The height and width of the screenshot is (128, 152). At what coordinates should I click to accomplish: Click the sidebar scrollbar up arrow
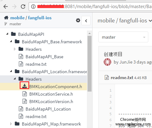(89, 33)
